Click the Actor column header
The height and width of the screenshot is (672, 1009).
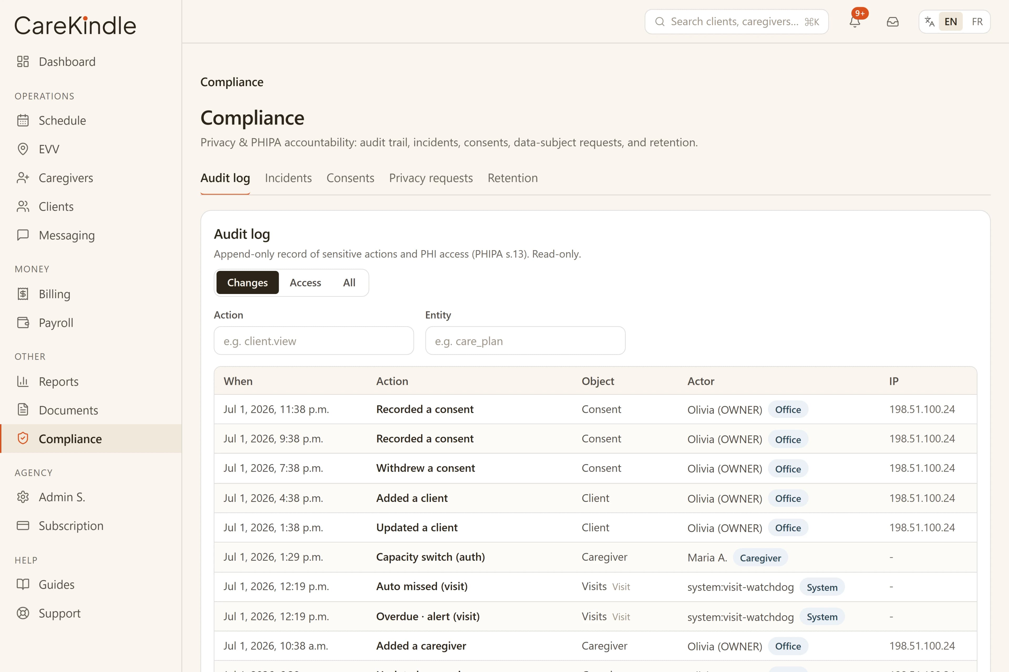pos(701,381)
